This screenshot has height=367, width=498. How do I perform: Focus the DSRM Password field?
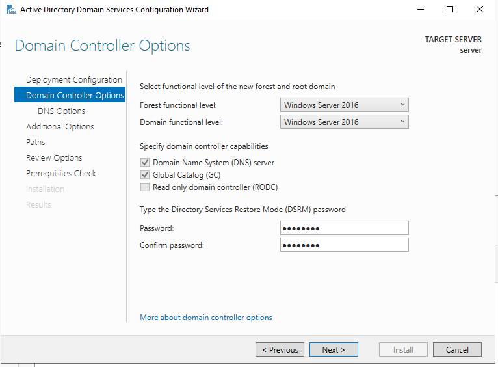point(345,228)
